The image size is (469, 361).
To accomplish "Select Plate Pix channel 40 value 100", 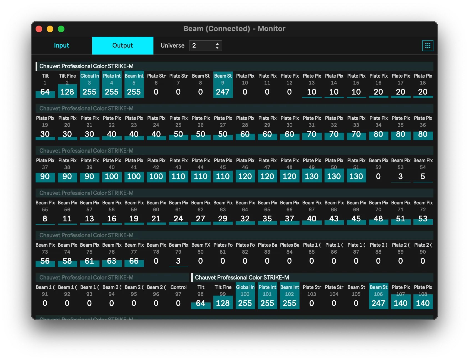I will click(112, 169).
